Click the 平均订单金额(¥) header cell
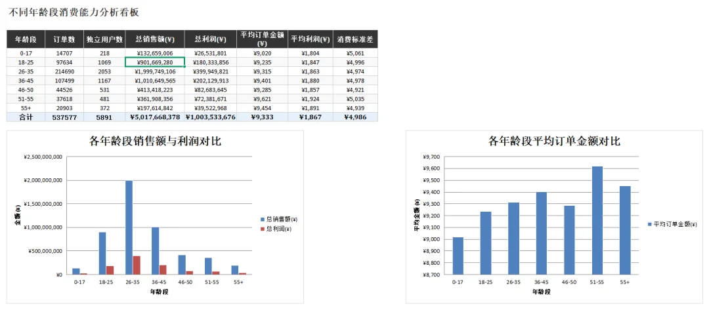Viewport: 709px width, 310px height. coord(262,39)
